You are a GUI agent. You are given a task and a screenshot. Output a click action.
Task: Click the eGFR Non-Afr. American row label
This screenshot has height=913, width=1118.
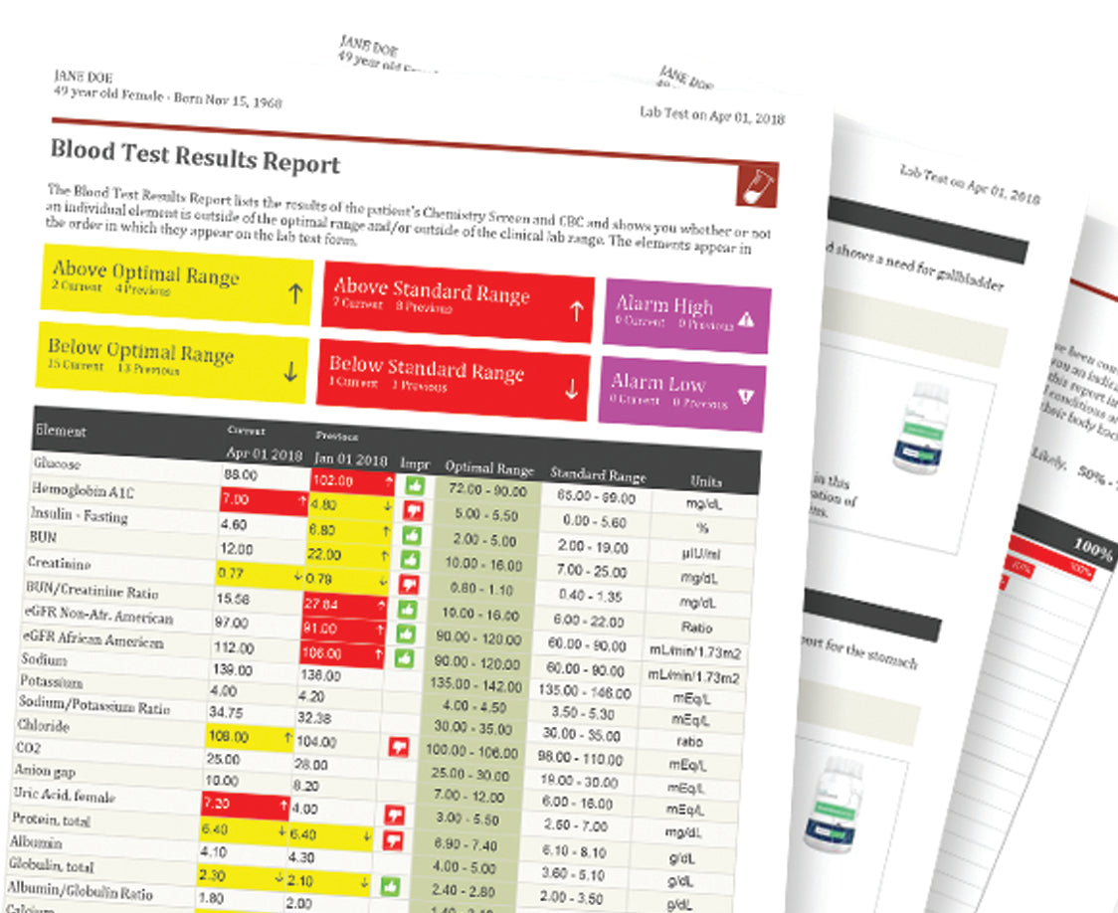tap(98, 615)
